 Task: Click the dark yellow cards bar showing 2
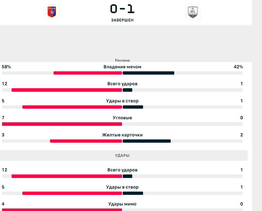pos(147,141)
